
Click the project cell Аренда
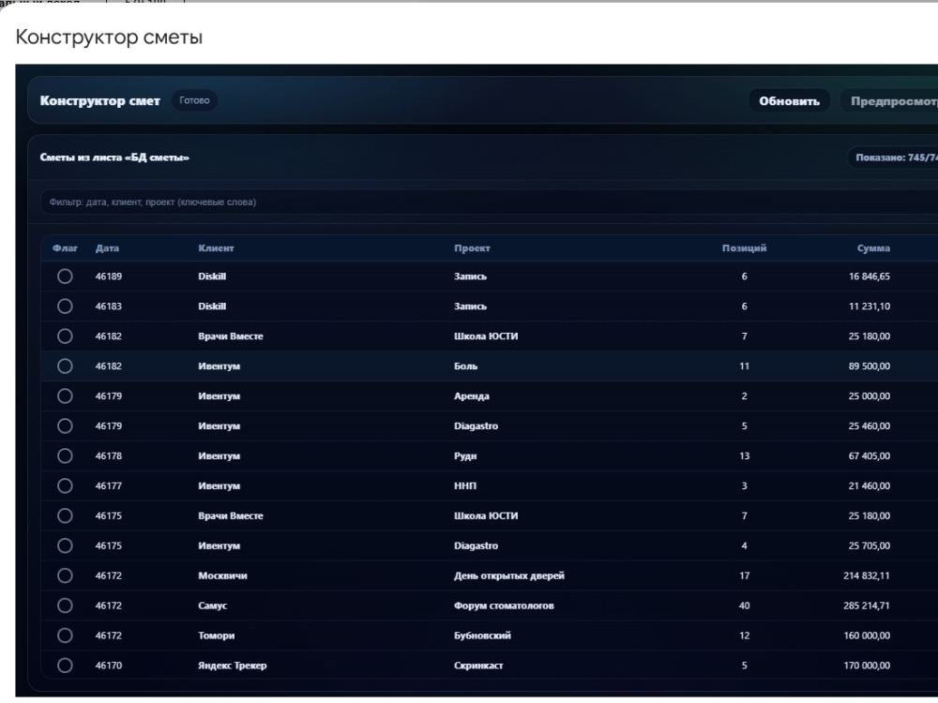click(x=472, y=396)
